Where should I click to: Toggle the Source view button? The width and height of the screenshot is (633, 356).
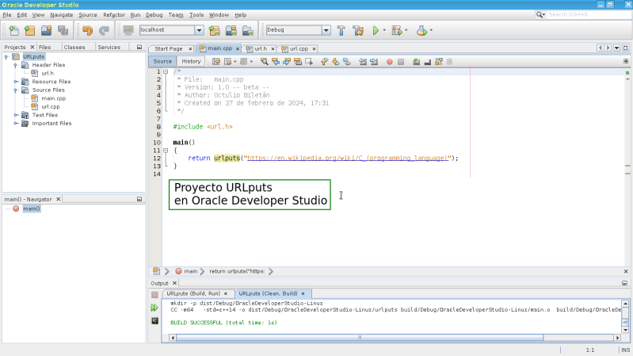pyautogui.click(x=162, y=61)
